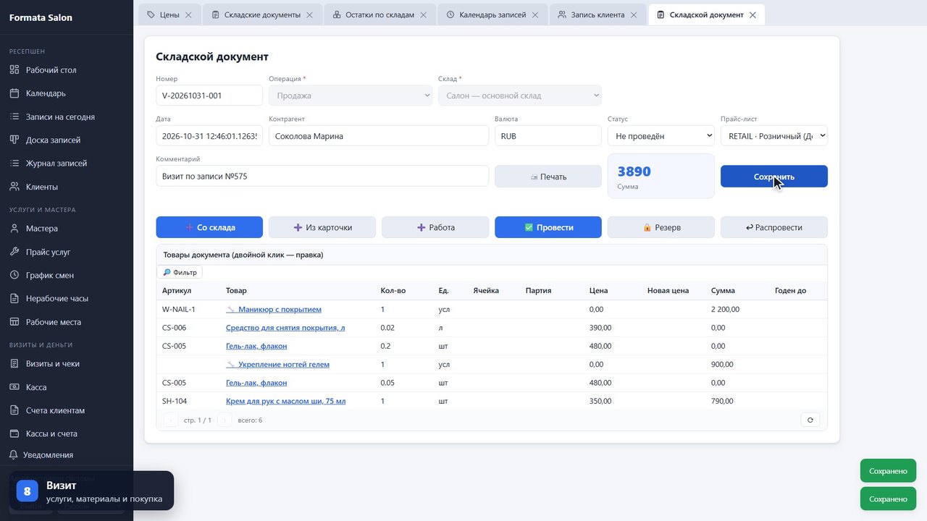Switch to Календарь записей tab
Image resolution: width=927 pixels, height=521 pixels.
point(492,14)
